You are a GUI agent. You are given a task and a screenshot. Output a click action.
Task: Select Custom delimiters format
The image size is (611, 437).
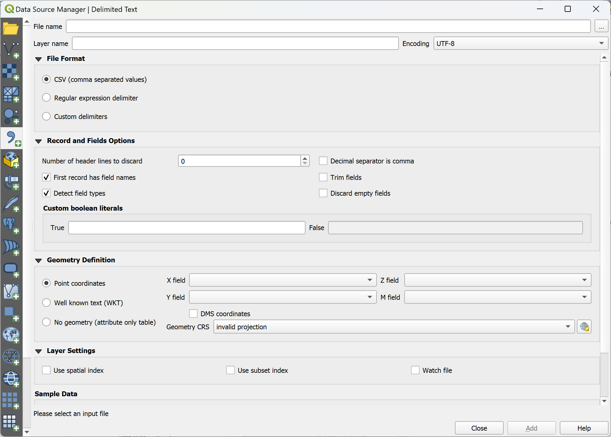(x=46, y=116)
